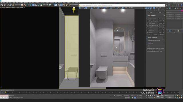The width and height of the screenshot is (183, 102).
Task: Click the Save icon in Corona frame buffer
Action: coord(80,8)
